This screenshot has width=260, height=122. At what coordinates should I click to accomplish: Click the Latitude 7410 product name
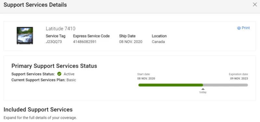pos(60,29)
